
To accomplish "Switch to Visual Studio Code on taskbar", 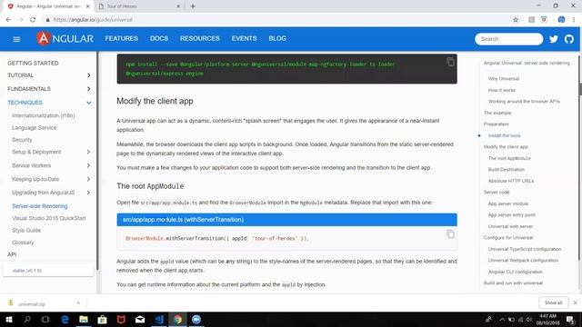I will coord(159,319).
